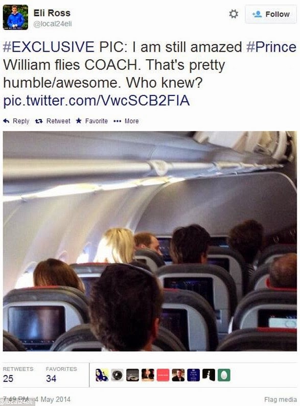Open the pic.twitter.com/VwcSCB2FIA link
The width and height of the screenshot is (300, 406).
(97, 101)
